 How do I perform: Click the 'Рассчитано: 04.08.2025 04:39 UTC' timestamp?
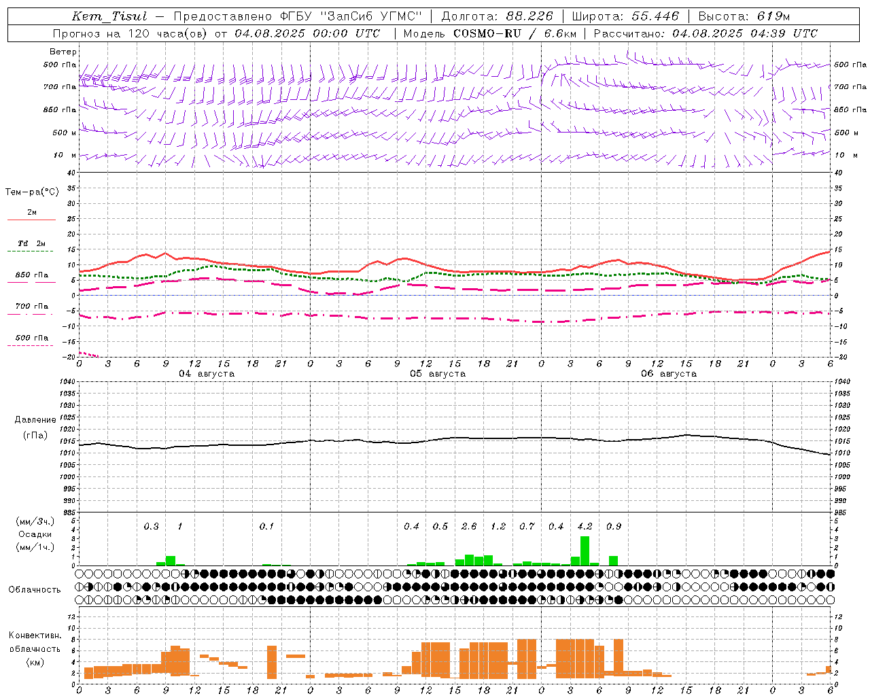point(706,33)
